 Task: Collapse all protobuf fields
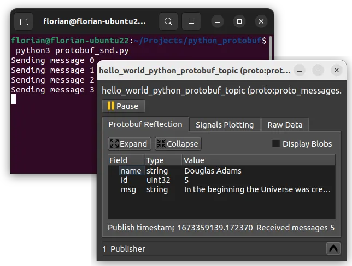[178, 143]
